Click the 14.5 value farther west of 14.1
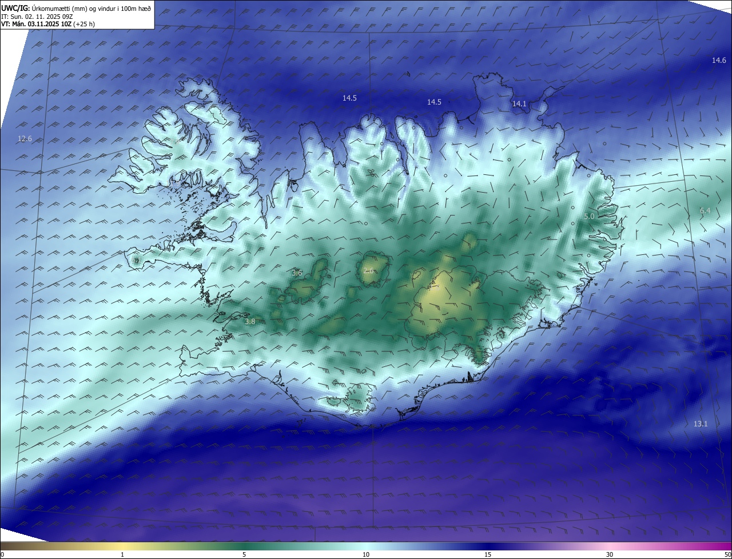 pyautogui.click(x=349, y=98)
